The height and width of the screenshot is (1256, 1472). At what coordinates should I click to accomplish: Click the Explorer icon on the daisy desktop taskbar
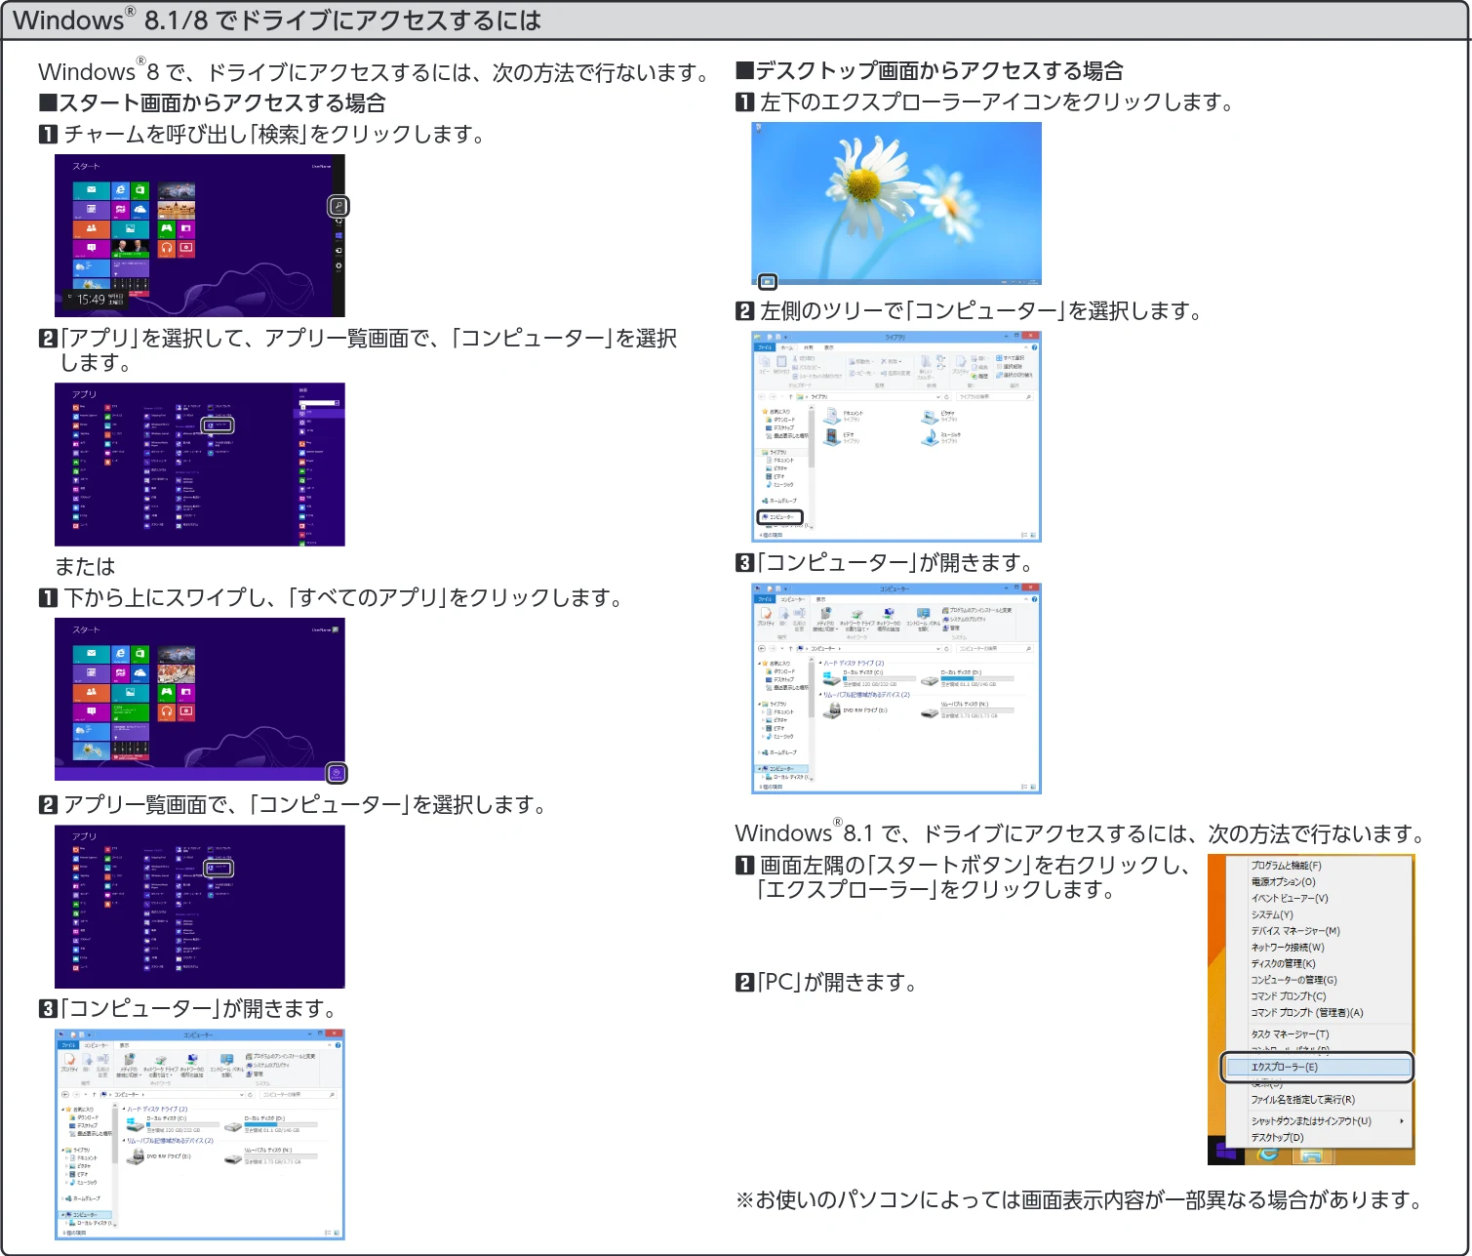tap(768, 282)
